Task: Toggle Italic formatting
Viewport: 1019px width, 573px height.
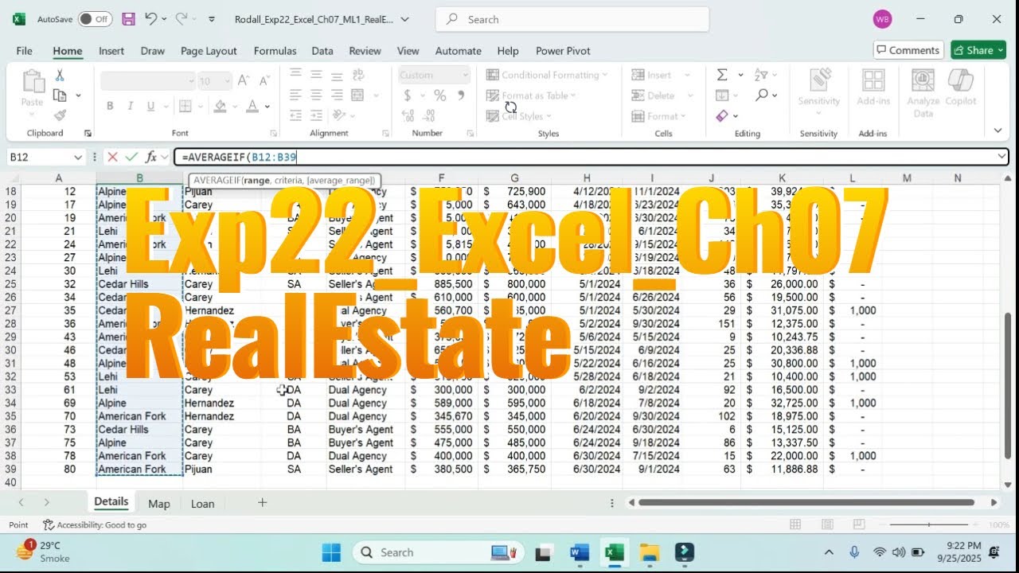Action: coord(130,106)
